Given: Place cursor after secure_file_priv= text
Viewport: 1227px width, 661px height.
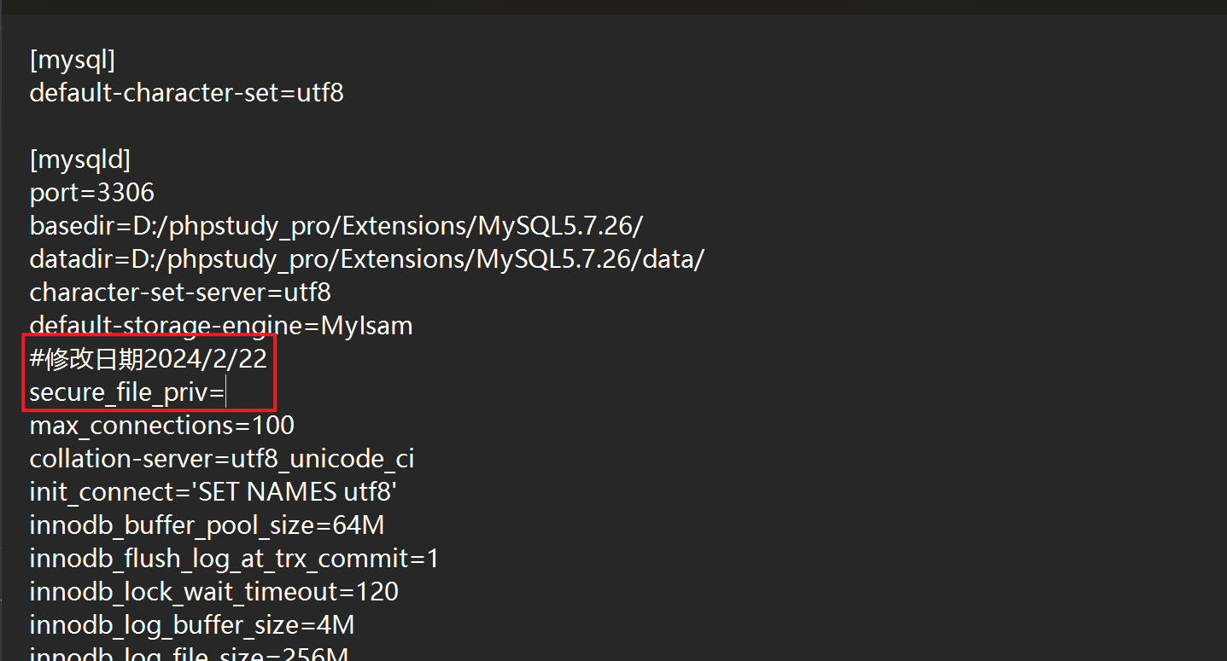Looking at the screenshot, I should point(225,392).
